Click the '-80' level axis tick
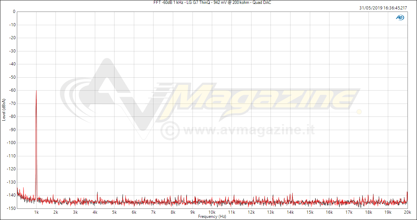417x220 pixels. pos(12,116)
